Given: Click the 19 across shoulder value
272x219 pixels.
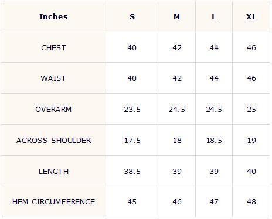Looking at the screenshot, I should 251,141.
